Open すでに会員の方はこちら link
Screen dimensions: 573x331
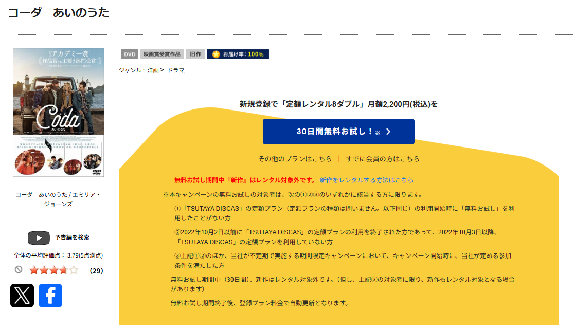pos(383,159)
